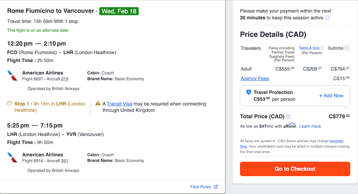This screenshot has width=358, height=194.
Task: Click the Taxes & fees info icon
Action: (x=322, y=48)
